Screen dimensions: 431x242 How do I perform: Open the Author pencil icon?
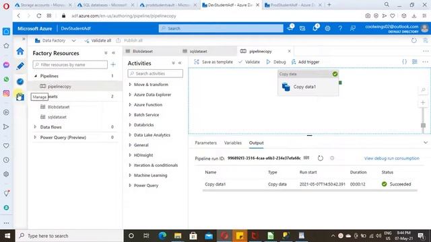pyautogui.click(x=20, y=66)
